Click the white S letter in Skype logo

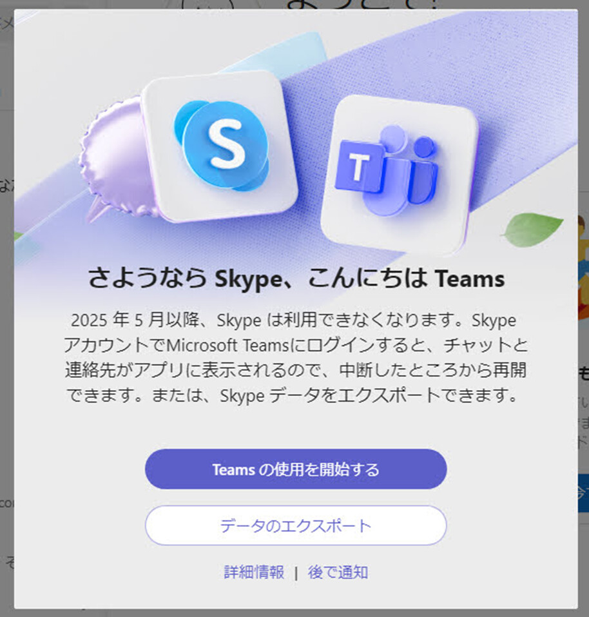click(226, 144)
